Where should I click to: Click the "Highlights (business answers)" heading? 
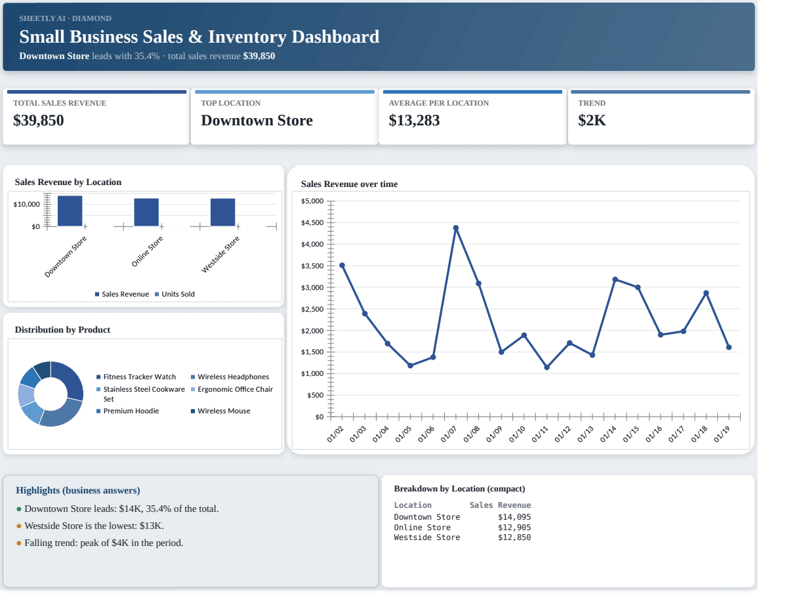point(78,490)
